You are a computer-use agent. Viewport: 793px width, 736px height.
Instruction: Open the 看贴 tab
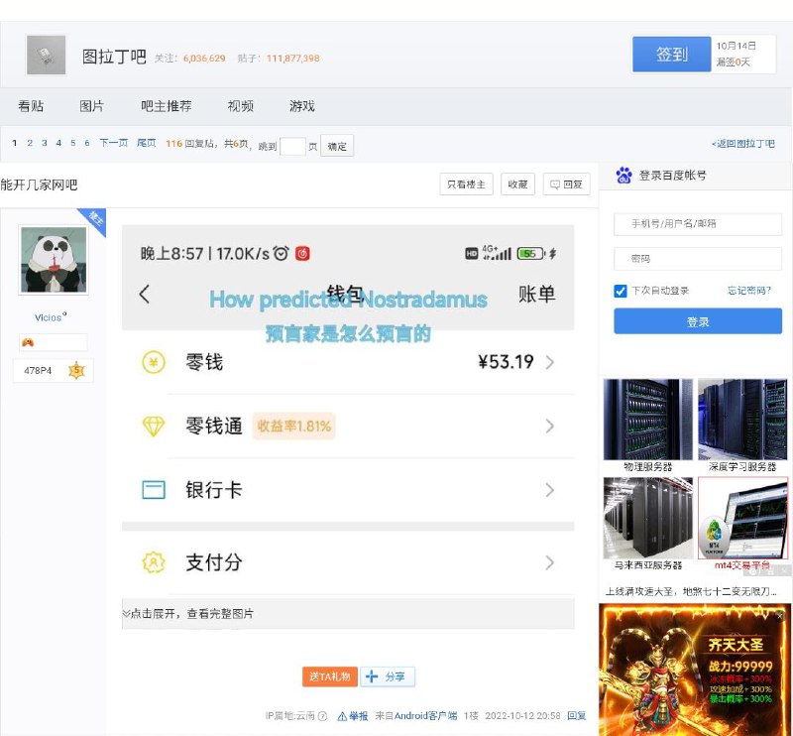click(31, 106)
